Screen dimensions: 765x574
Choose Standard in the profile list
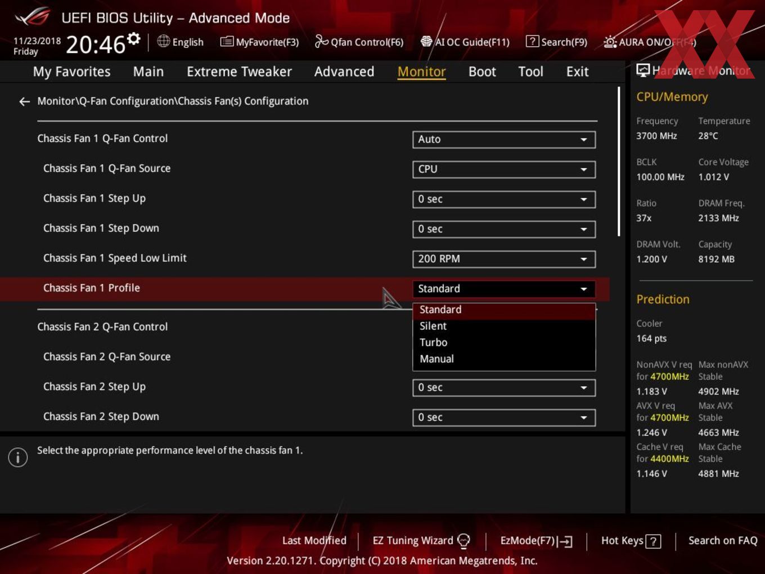(504, 310)
